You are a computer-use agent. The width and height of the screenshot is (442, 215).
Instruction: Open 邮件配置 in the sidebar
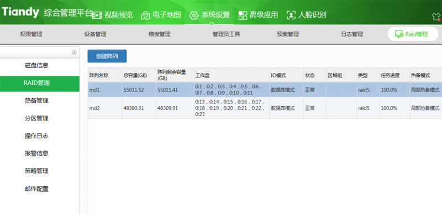(x=36, y=189)
